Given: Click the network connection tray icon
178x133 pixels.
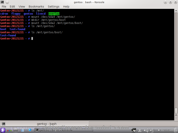Looking at the screenshot, I should pos(134,130).
